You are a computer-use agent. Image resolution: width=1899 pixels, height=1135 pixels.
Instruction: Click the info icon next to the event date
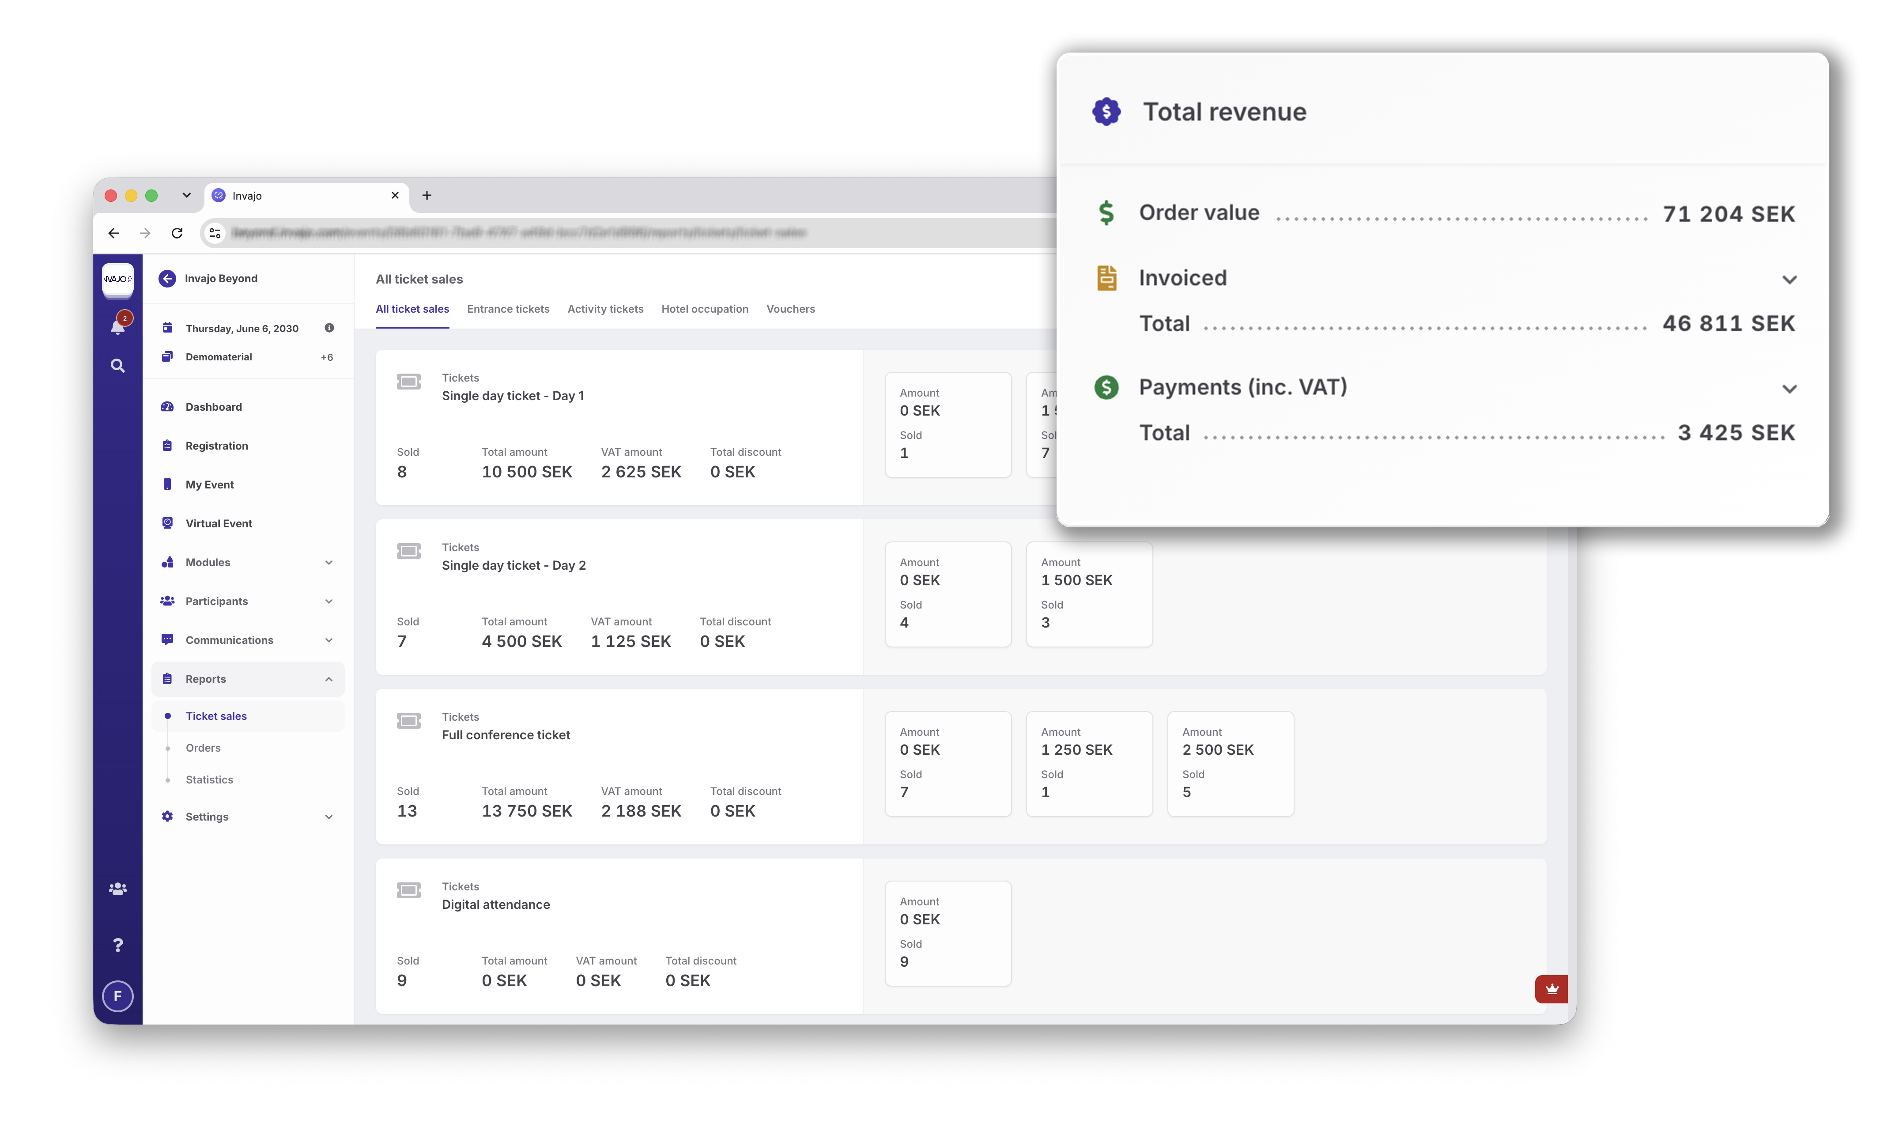pyautogui.click(x=329, y=328)
